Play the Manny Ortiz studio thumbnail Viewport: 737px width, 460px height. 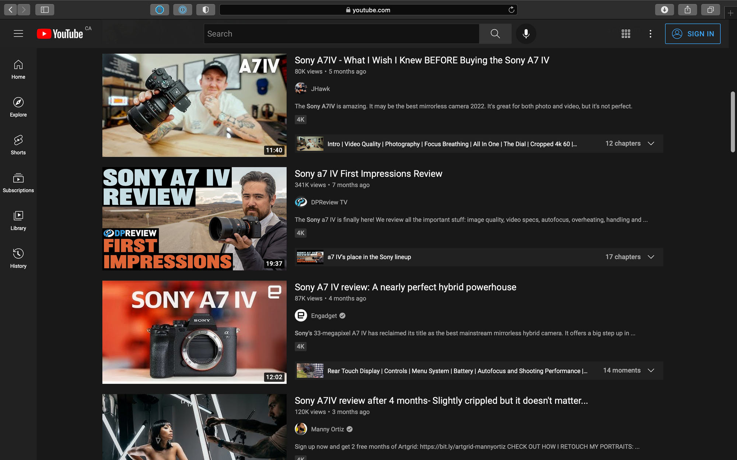(194, 427)
